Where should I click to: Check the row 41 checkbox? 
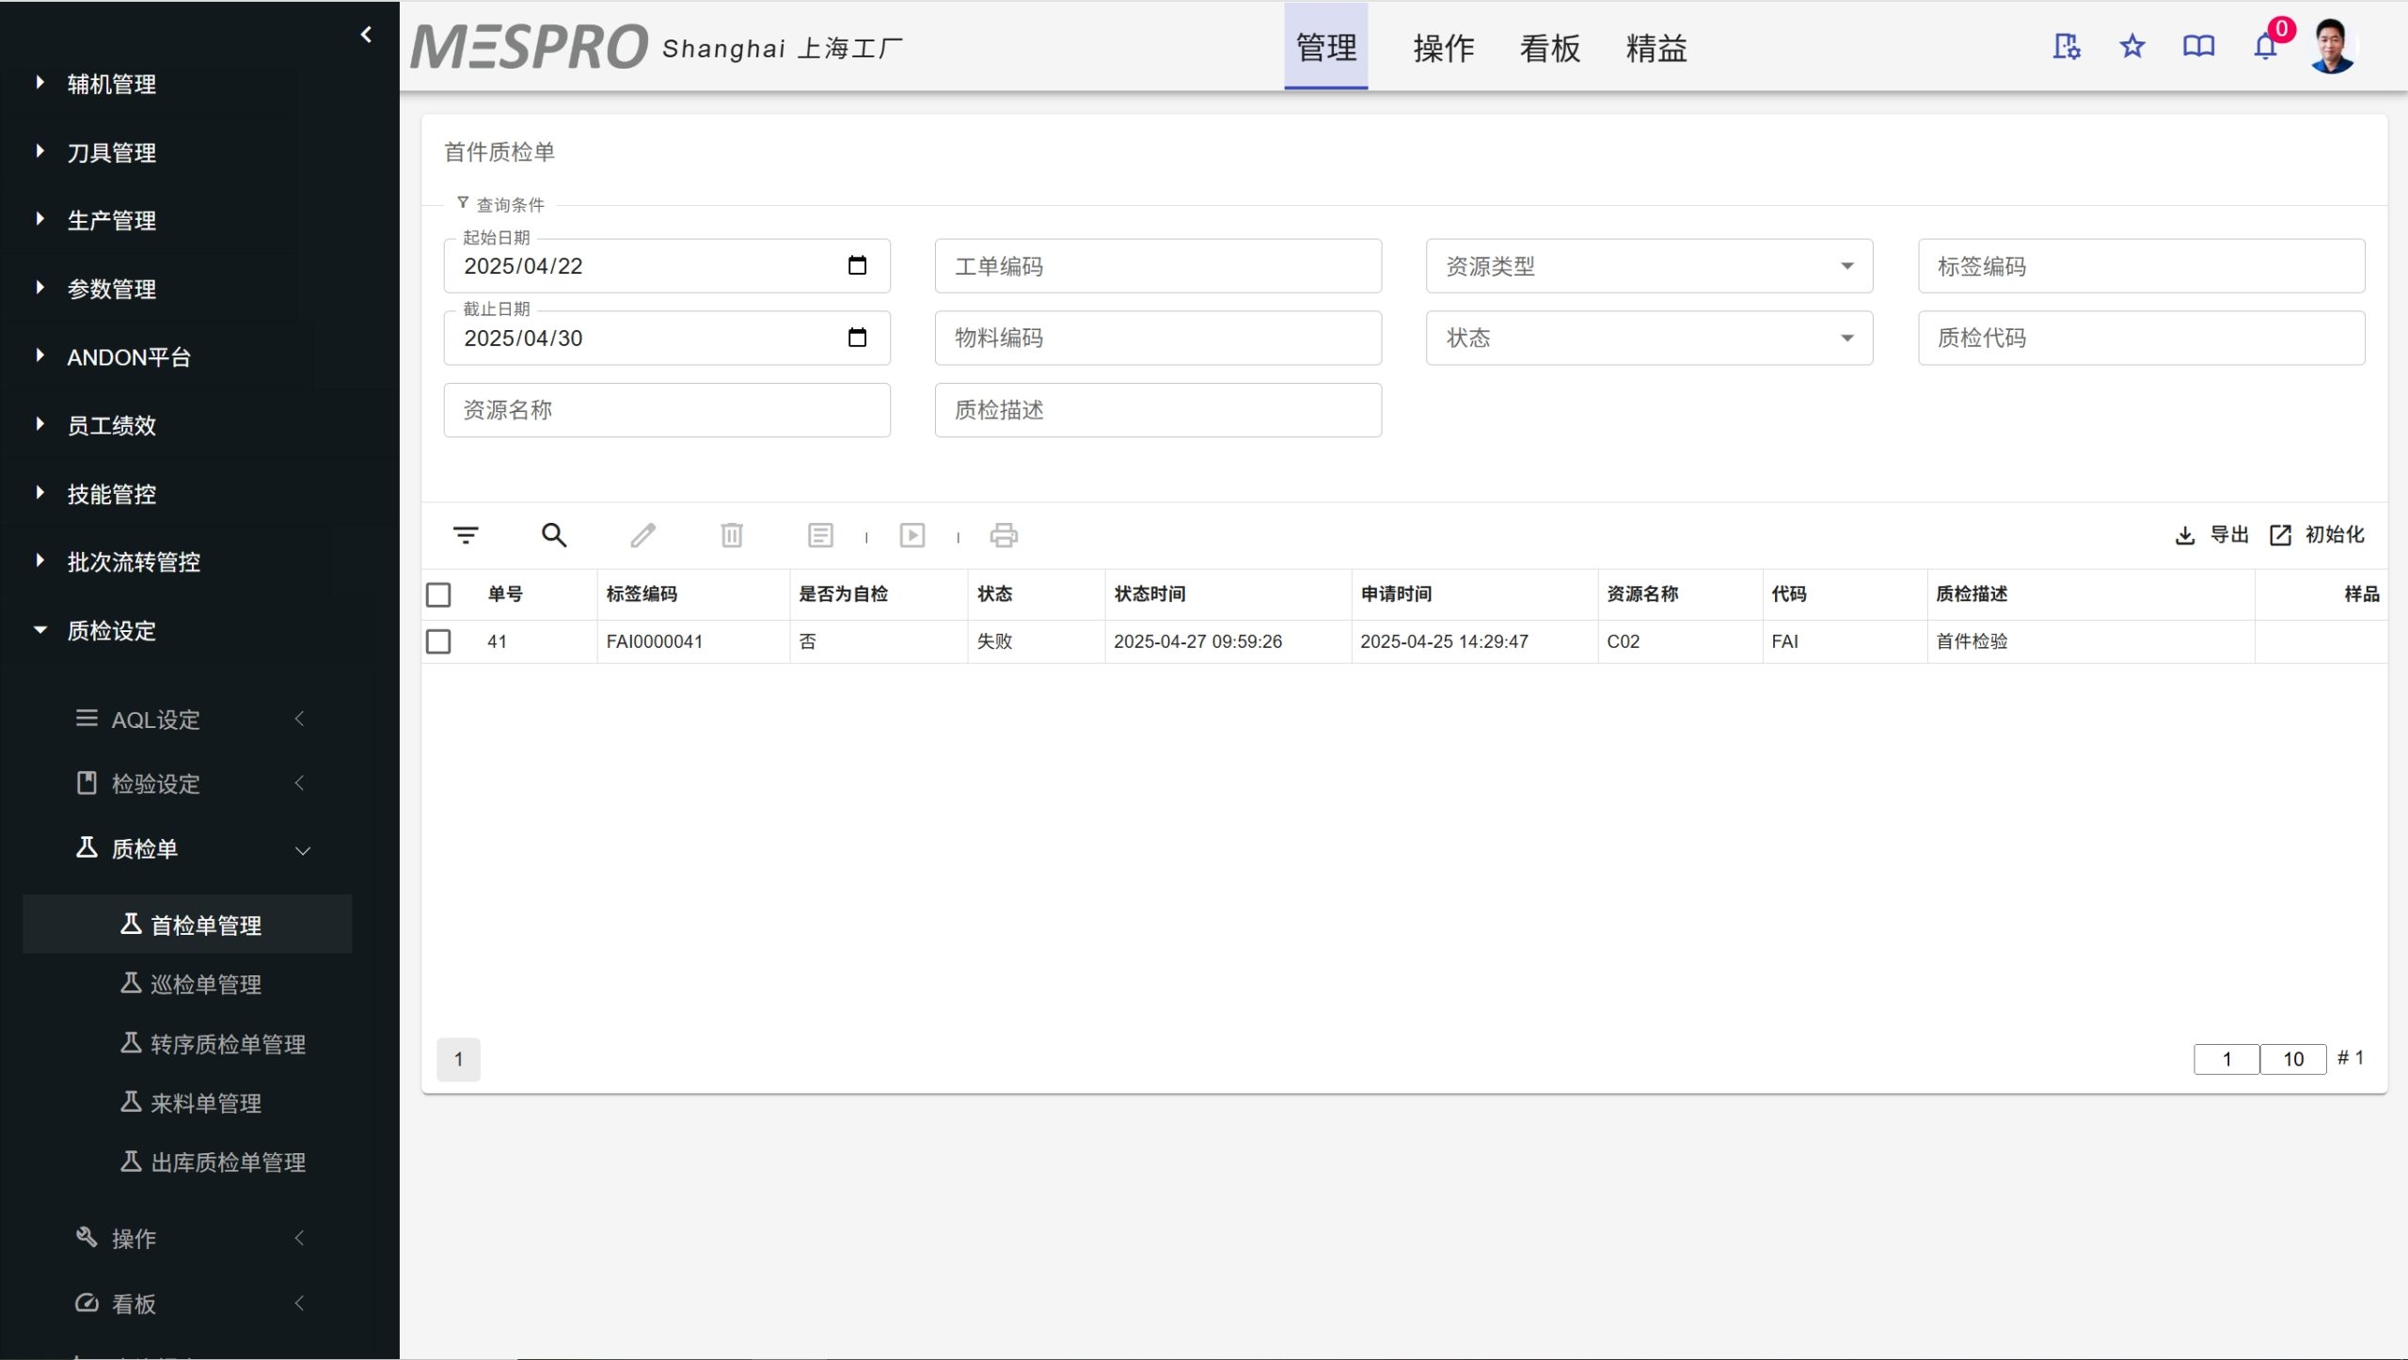[438, 641]
